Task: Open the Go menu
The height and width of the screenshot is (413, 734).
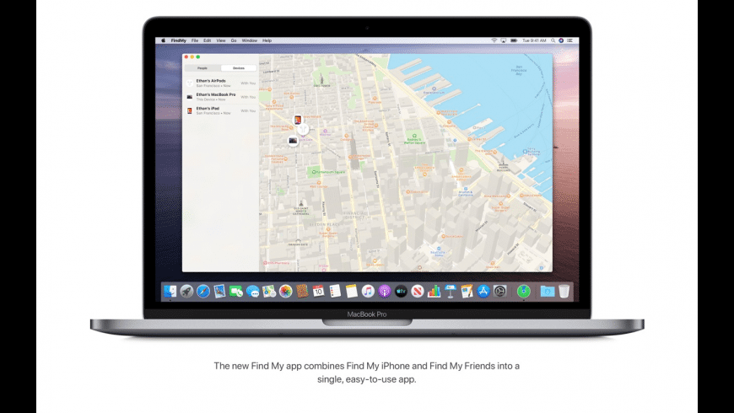Action: (x=234, y=40)
